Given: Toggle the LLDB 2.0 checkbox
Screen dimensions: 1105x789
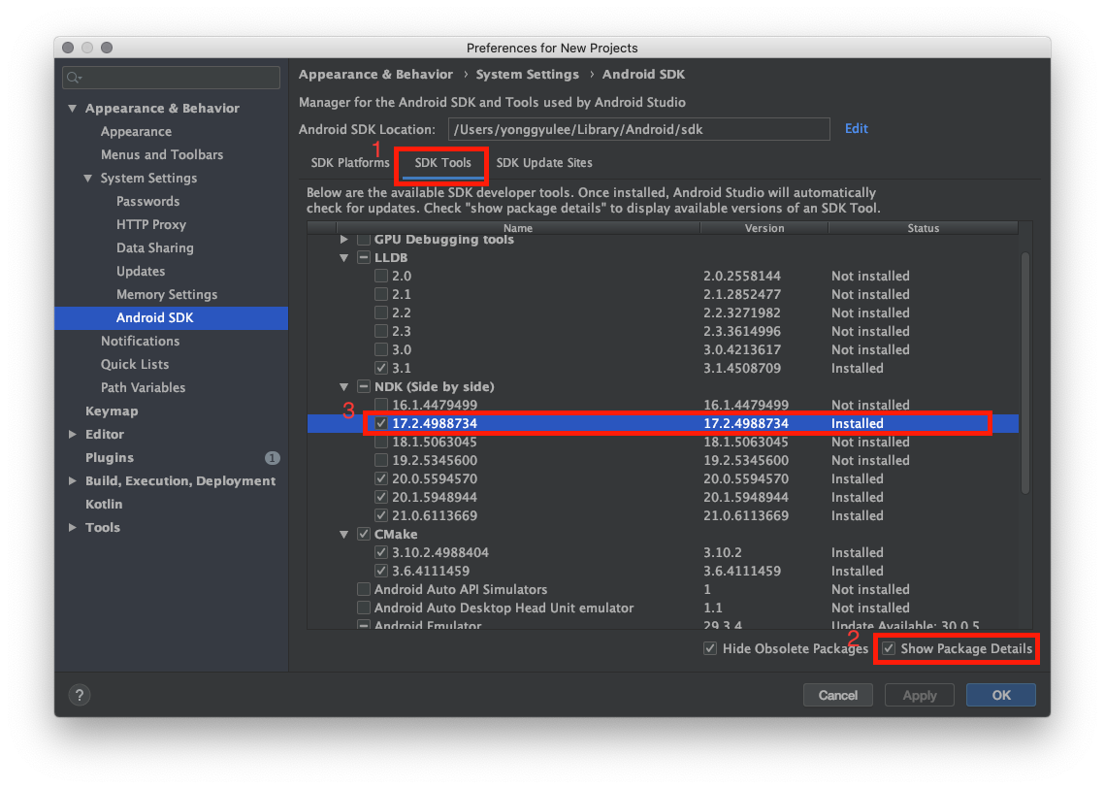Looking at the screenshot, I should point(381,276).
